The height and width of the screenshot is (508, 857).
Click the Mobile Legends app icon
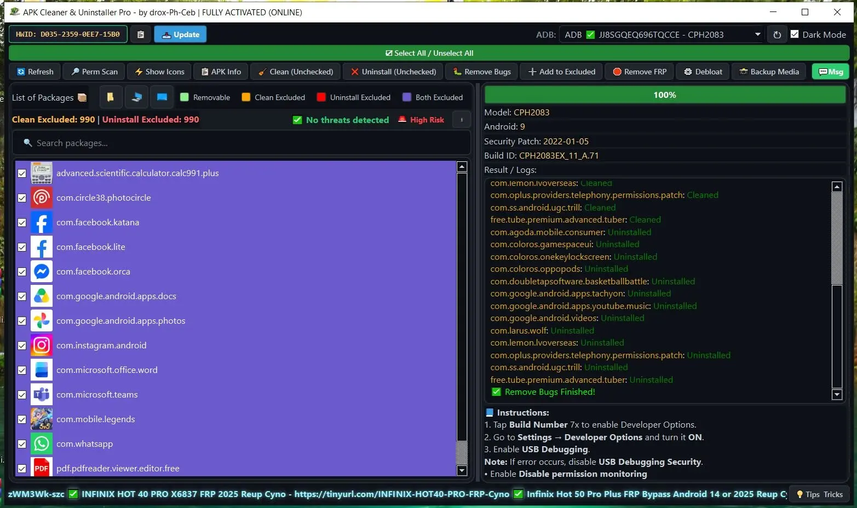pyautogui.click(x=42, y=419)
